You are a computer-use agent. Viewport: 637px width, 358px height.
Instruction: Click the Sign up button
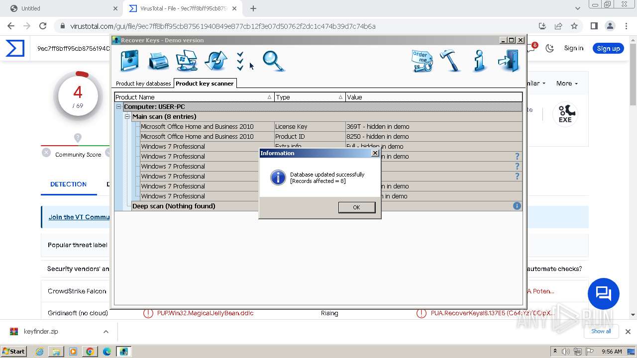pos(608,48)
